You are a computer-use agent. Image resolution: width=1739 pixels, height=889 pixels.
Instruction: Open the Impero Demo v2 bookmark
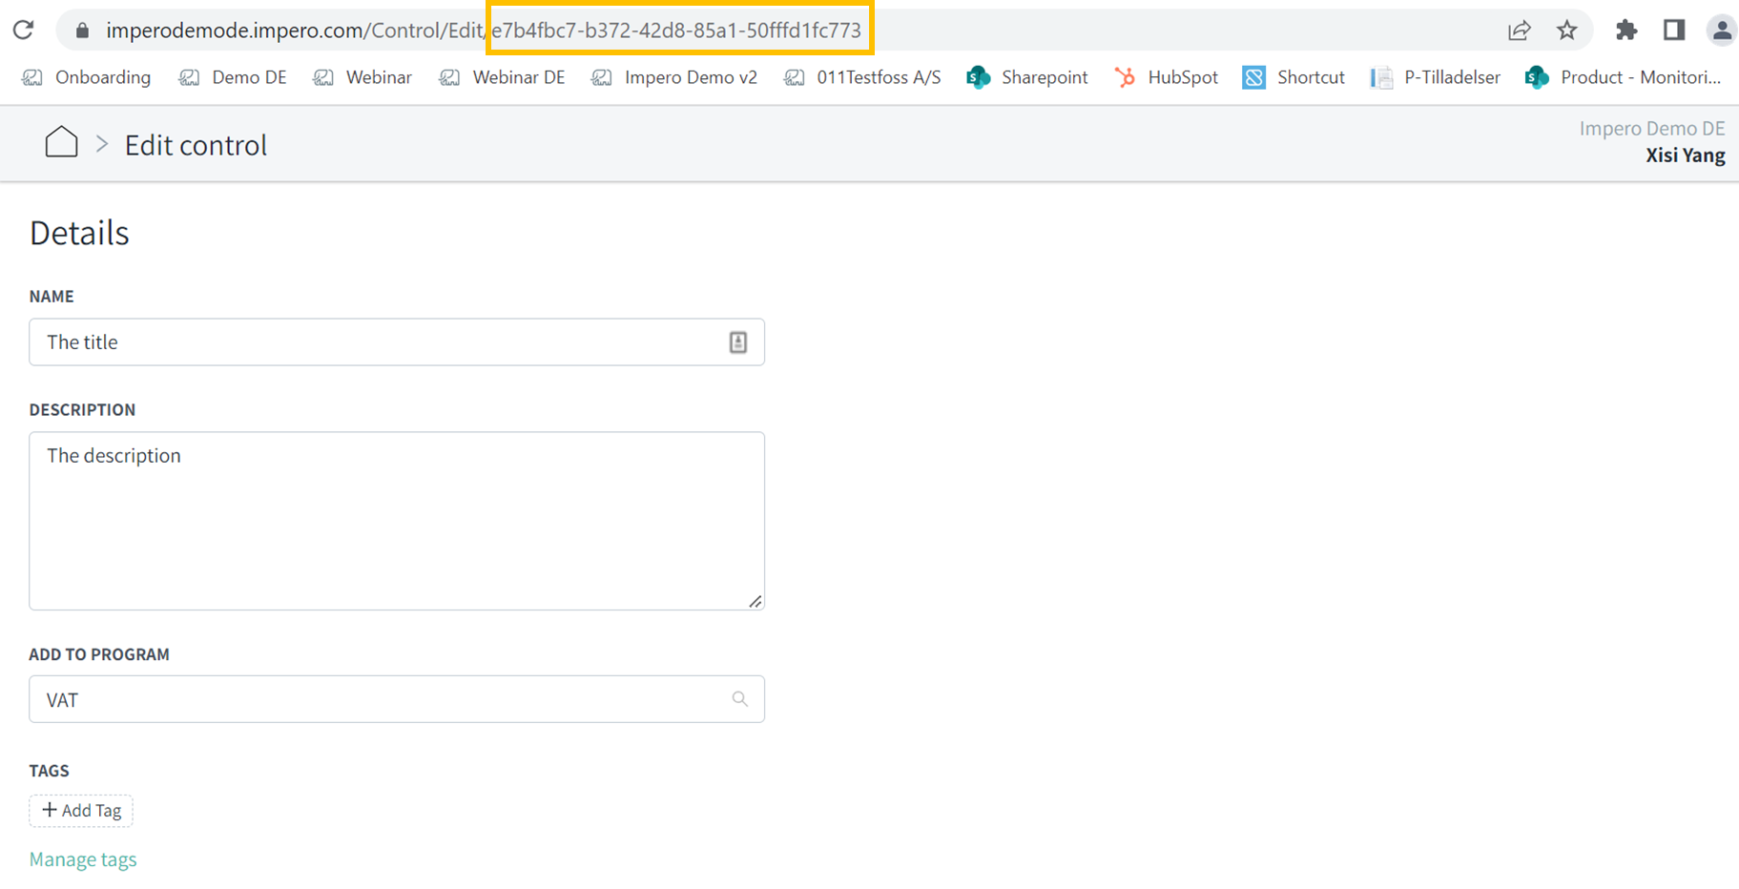[x=674, y=77]
